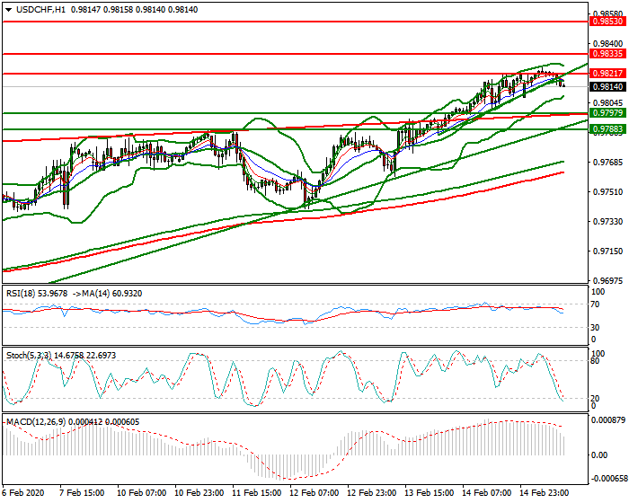
Task: Click the 7 Feb 15:00 time axis label
Action: 82,492
